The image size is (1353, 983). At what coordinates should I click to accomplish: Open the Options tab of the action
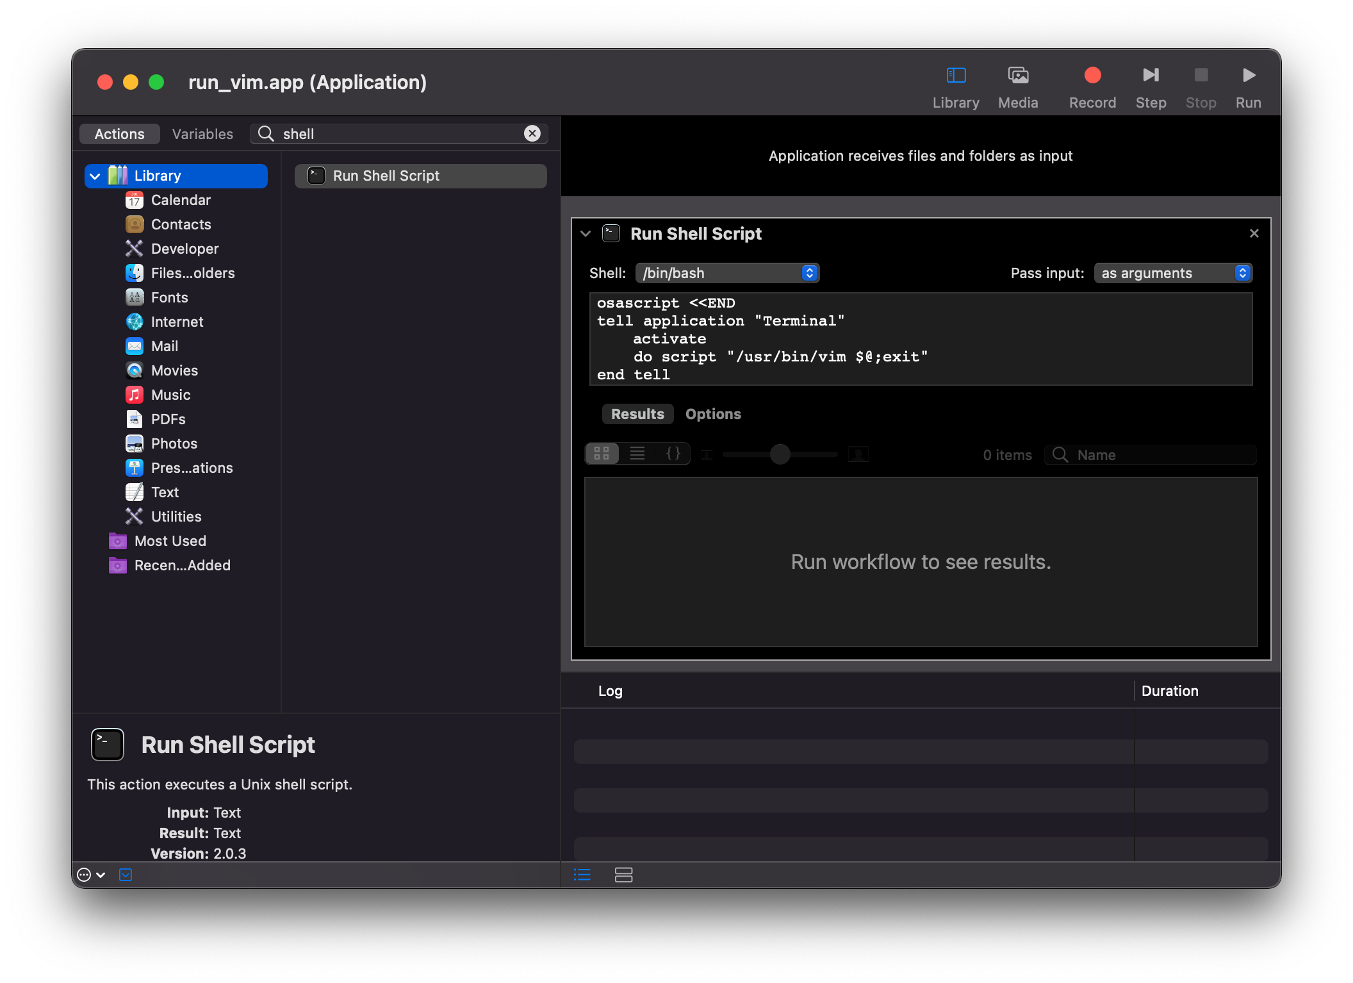coord(712,414)
